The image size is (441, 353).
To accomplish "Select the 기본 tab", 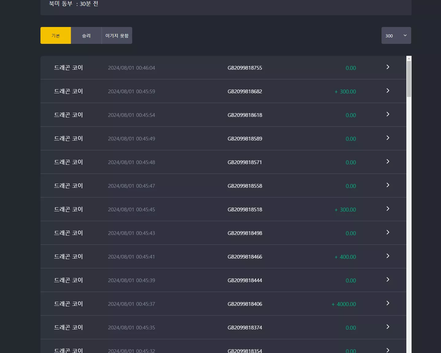I will [56, 36].
